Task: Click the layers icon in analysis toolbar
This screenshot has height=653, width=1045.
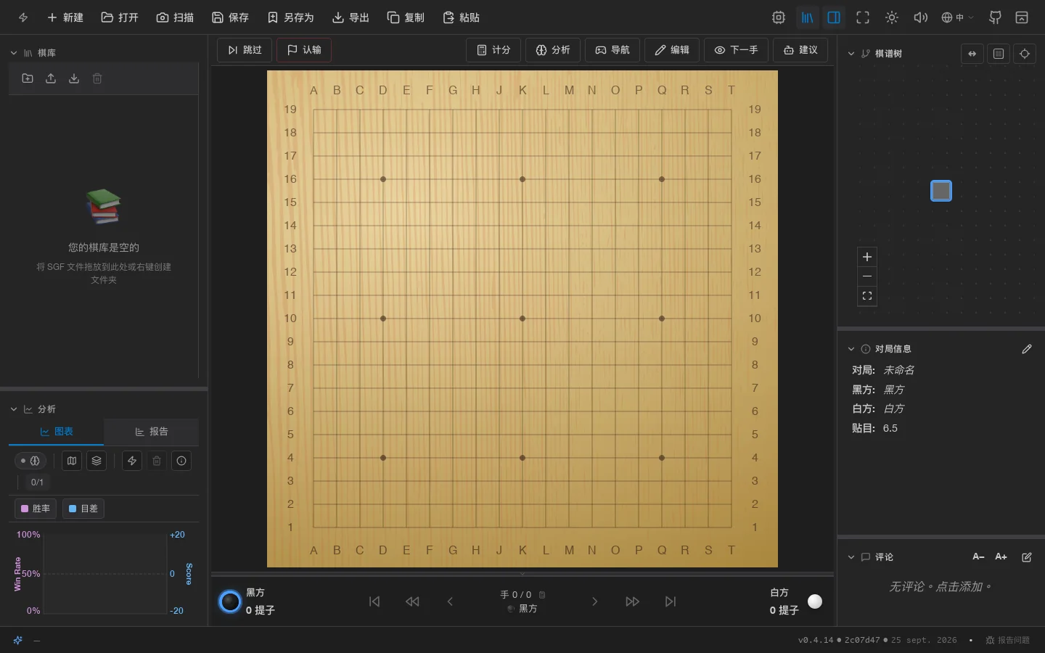Action: tap(97, 461)
